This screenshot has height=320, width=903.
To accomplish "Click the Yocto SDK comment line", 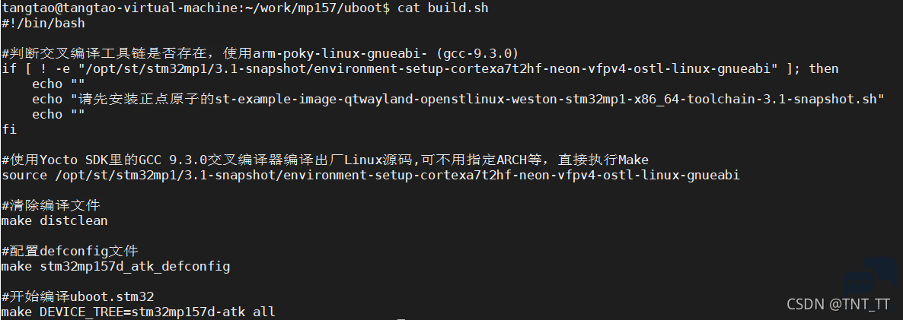I will click(325, 160).
